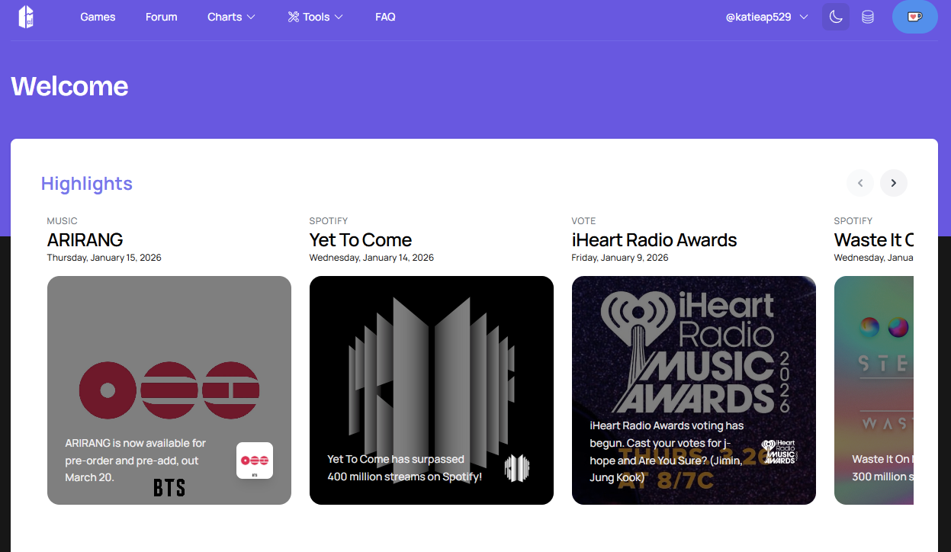Go to next highlights with right arrow
The image size is (951, 552).
click(894, 183)
